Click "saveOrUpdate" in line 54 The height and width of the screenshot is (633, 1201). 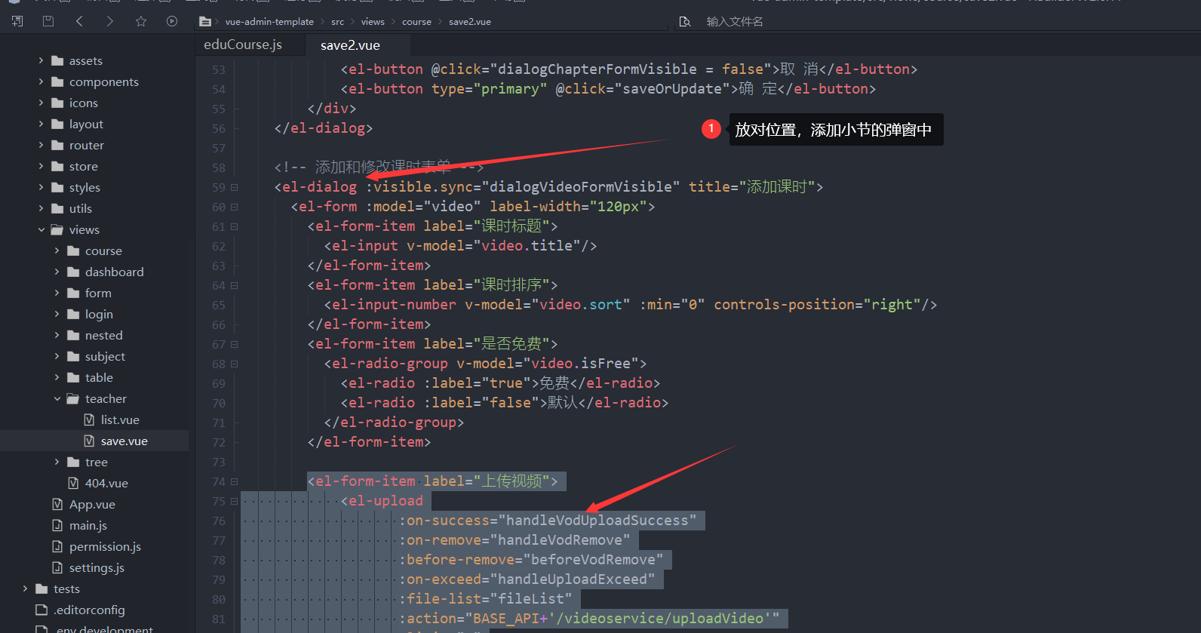pyautogui.click(x=672, y=89)
